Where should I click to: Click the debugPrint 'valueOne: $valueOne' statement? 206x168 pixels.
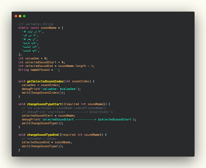(x=51, y=89)
